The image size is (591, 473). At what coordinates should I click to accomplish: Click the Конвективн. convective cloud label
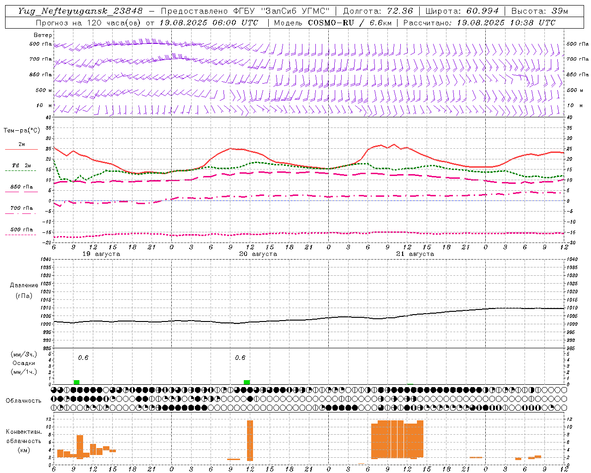(x=24, y=432)
